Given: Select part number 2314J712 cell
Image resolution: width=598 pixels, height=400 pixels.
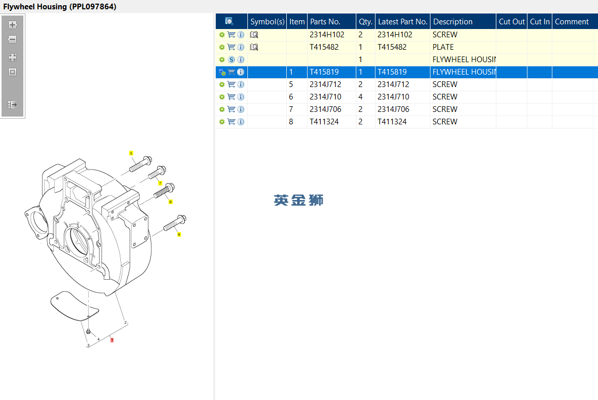Looking at the screenshot, I should tap(331, 84).
